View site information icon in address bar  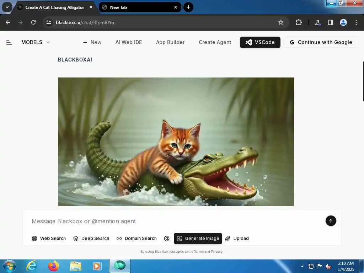coord(48,22)
